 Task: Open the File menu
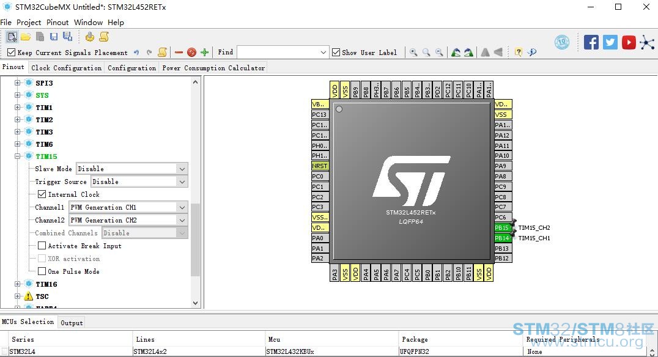[6, 22]
